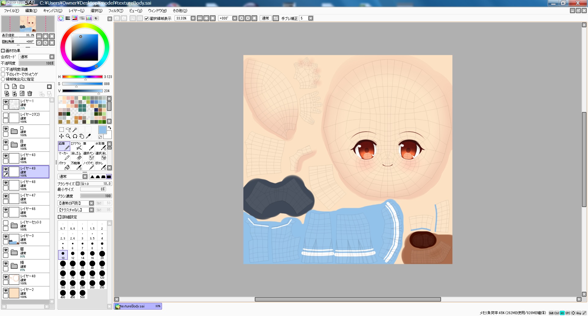Enable 不透明度保護 checkbox
The height and width of the screenshot is (316, 588).
pyautogui.click(x=3, y=70)
